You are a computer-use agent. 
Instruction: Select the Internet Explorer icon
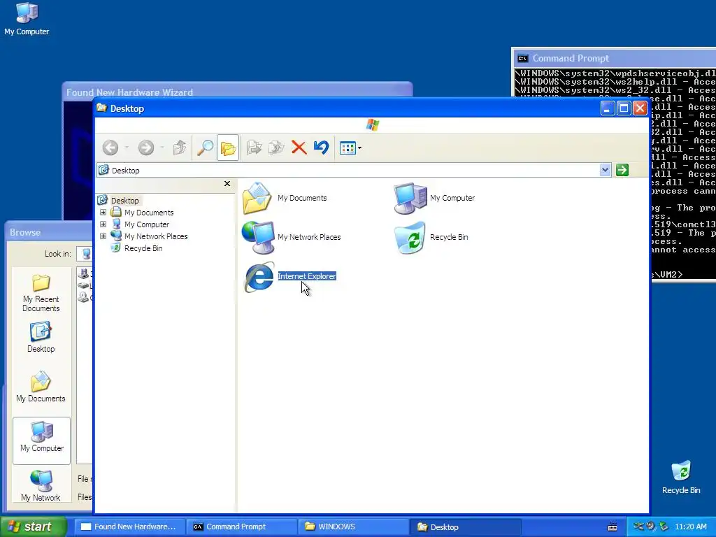(x=259, y=277)
